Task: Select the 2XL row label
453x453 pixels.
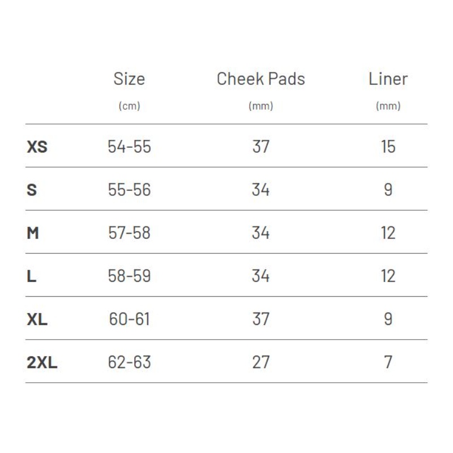Action: (42, 362)
